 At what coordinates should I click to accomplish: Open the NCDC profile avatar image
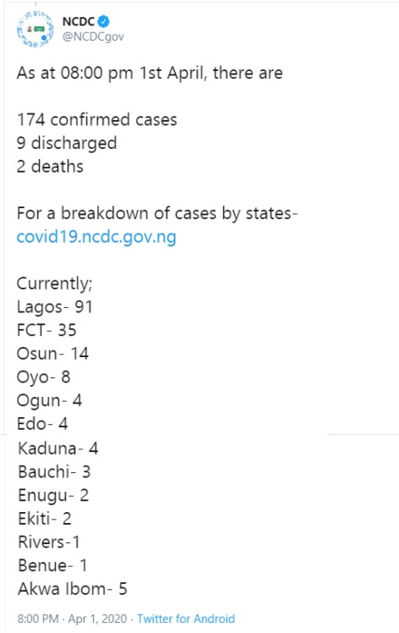pos(36,29)
